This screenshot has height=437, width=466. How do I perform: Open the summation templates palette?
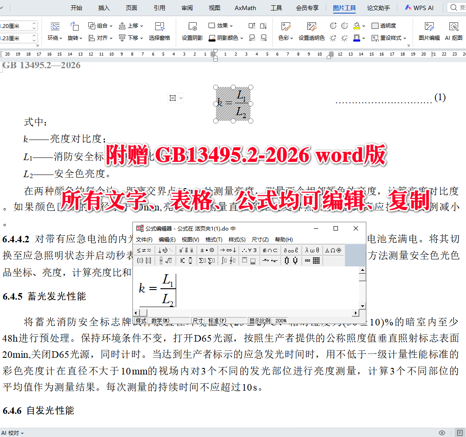coord(207,260)
